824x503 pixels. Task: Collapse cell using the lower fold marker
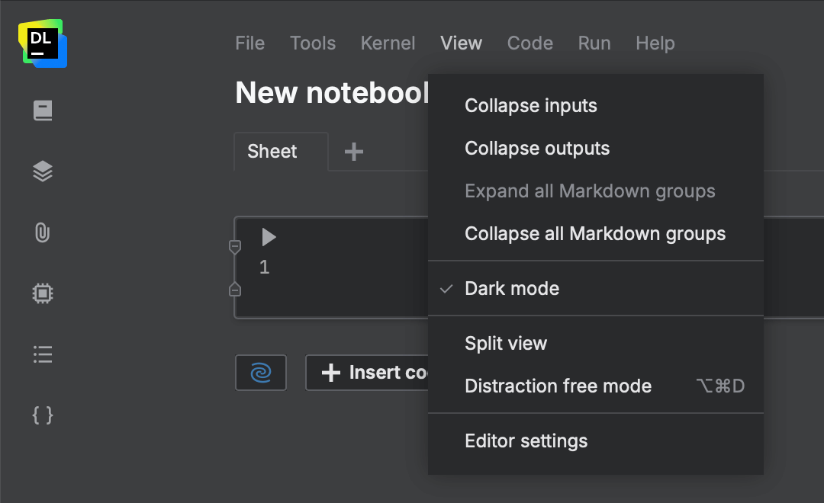235,290
